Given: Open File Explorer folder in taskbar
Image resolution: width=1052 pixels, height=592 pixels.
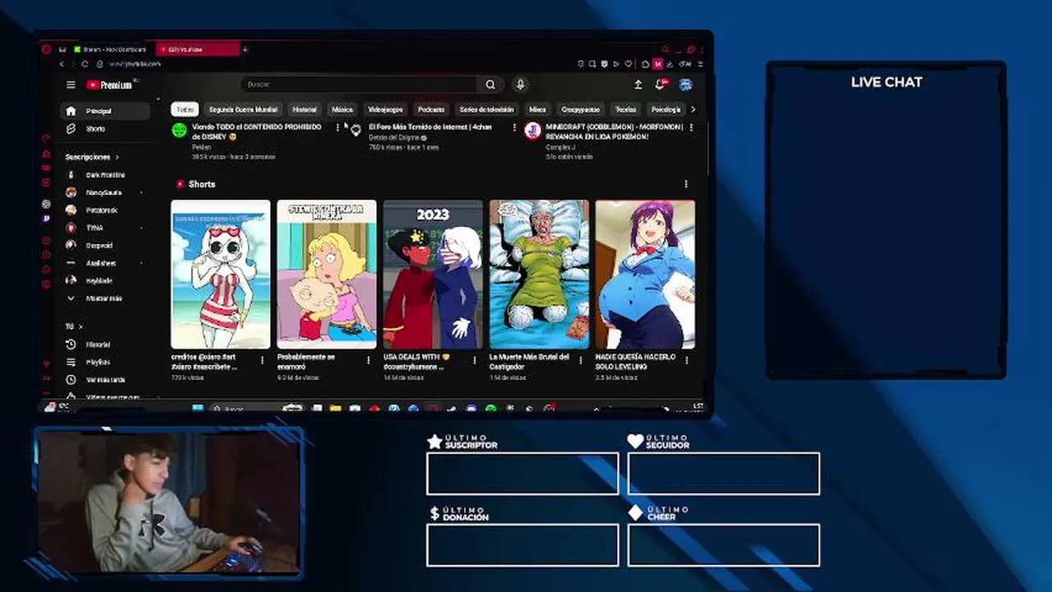Looking at the screenshot, I should coord(336,408).
